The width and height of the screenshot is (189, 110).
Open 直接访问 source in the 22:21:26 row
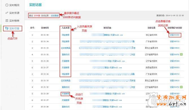(66, 107)
